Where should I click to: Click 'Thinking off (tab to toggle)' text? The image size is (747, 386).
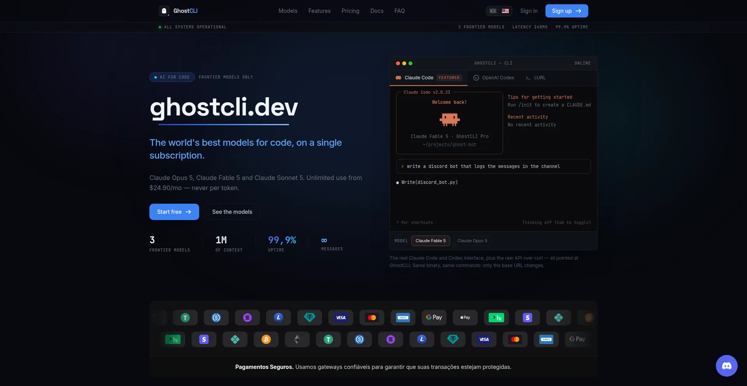click(x=556, y=223)
